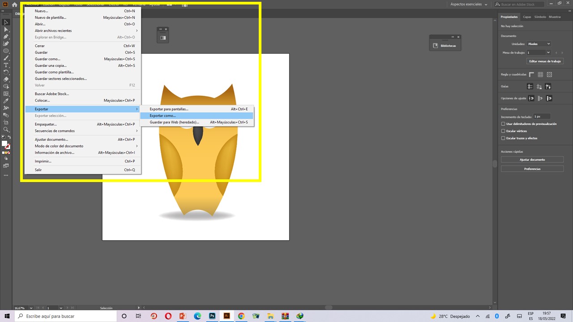Click Editar mesas de trabajo button
The image size is (573, 322).
point(545,61)
